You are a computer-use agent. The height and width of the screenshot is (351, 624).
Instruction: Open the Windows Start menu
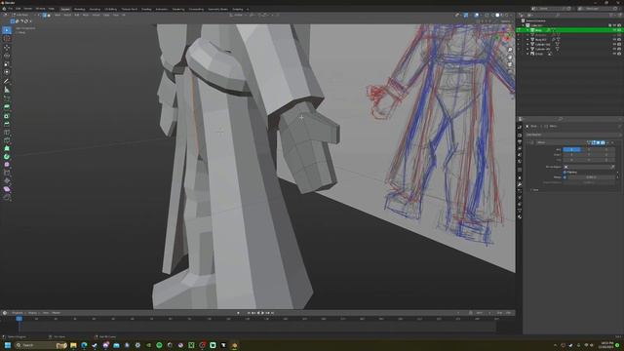(7, 345)
